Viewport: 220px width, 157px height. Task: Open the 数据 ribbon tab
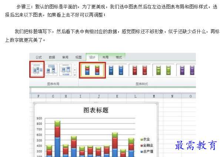[52, 57]
